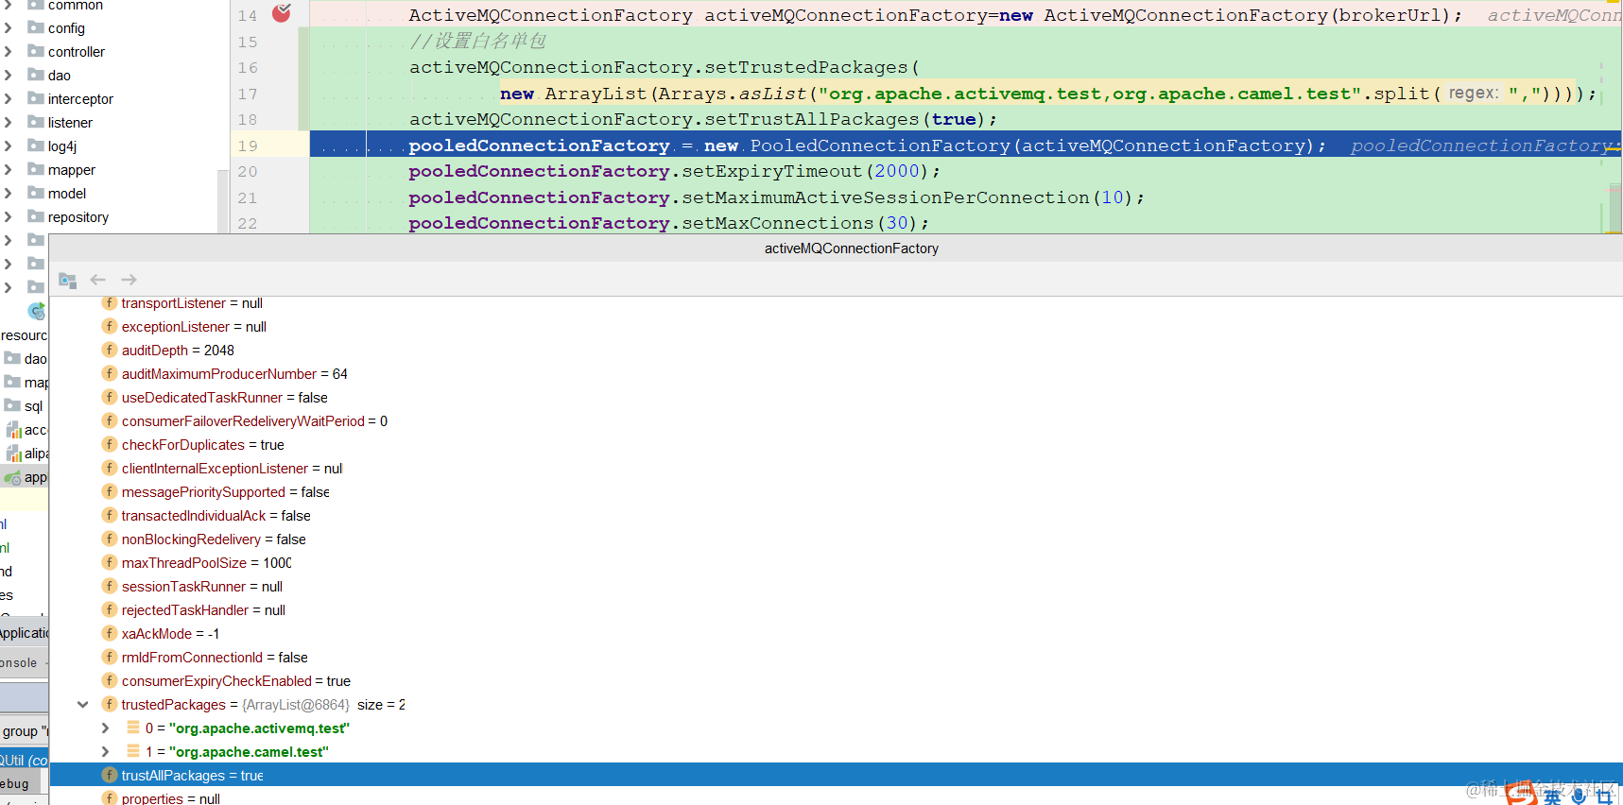1623x805 pixels.
Task: Expand list element 0 org.apache.activemq.test
Action: (106, 728)
